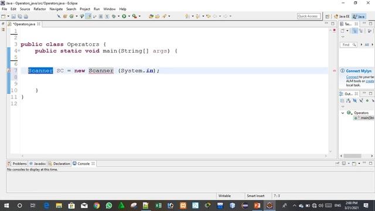Open the New file dropdown arrow
This screenshot has height=211, width=375.
(8, 16)
